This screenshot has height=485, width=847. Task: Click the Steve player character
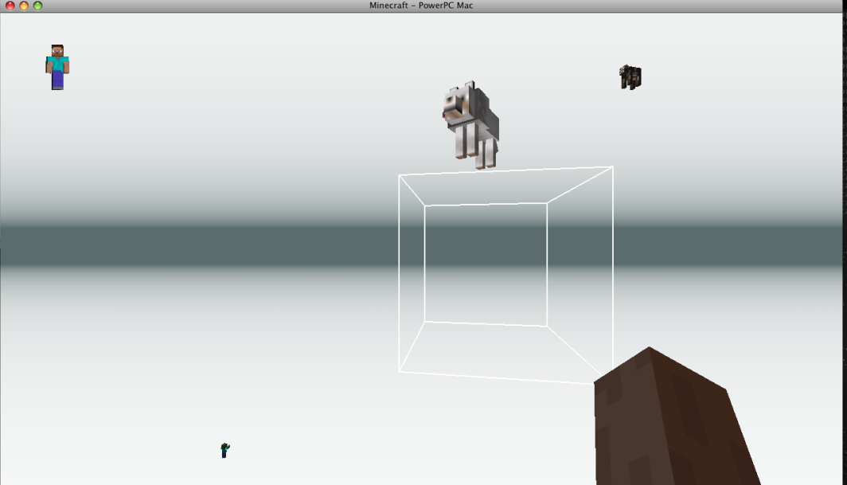point(57,67)
